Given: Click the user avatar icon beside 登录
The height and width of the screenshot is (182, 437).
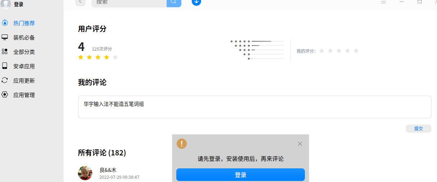Looking at the screenshot, I should (5, 4).
